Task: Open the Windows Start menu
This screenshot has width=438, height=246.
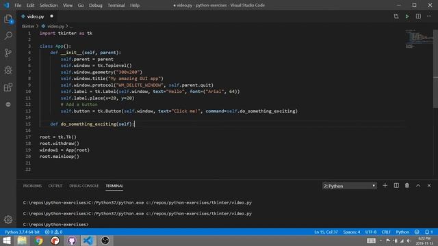Action: (6, 241)
